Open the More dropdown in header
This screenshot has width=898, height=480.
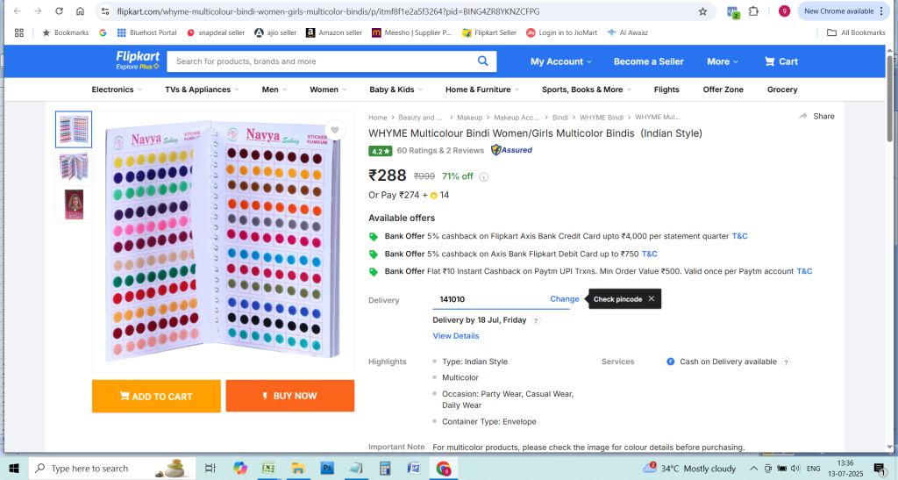click(723, 61)
